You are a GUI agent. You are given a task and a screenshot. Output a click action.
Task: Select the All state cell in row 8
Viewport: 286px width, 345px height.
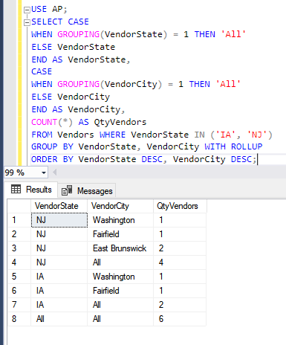tap(59, 319)
